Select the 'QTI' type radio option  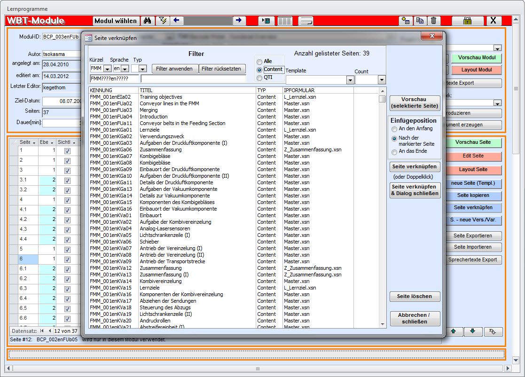click(x=259, y=78)
